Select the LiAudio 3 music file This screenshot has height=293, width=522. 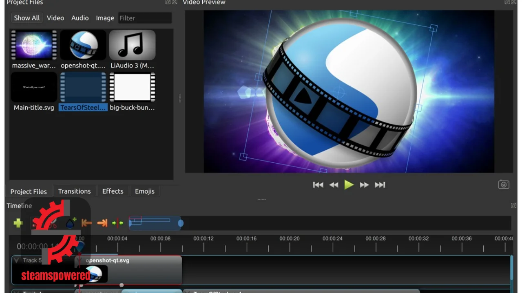tap(133, 49)
